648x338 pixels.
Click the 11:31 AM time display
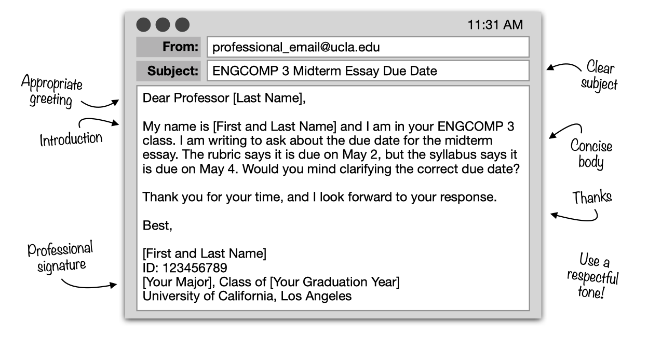pos(495,25)
